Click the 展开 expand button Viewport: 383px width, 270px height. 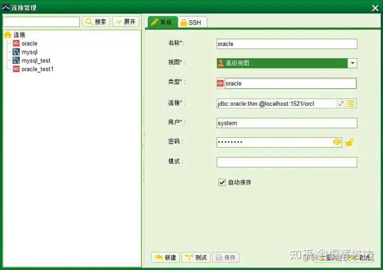click(x=126, y=22)
